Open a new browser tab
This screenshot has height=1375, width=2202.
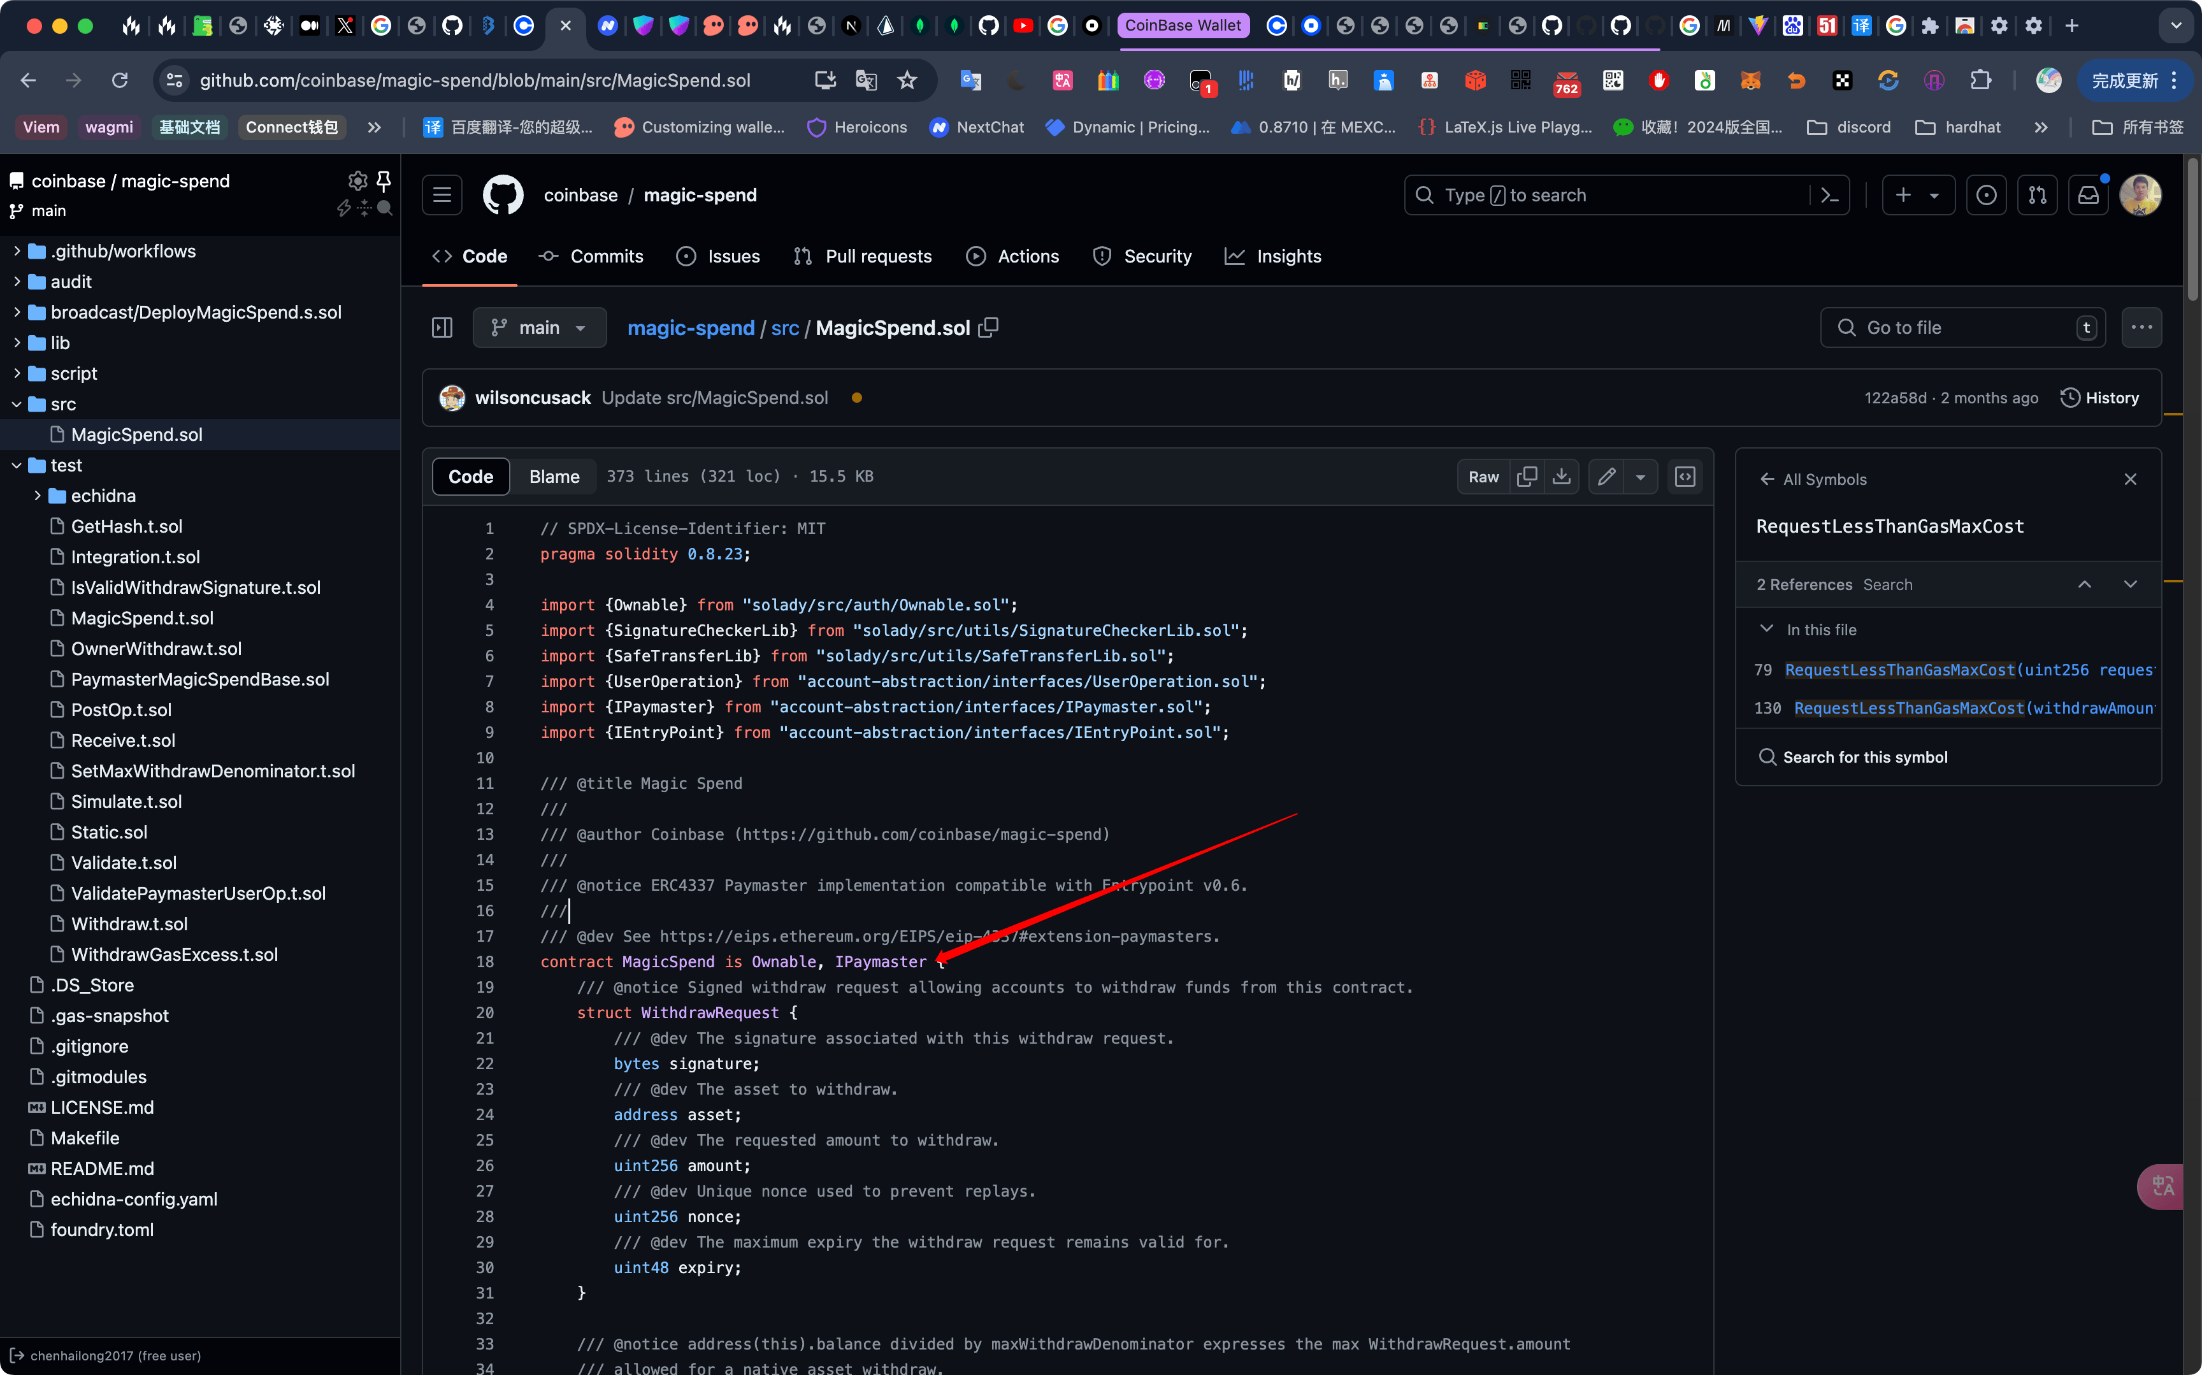coord(2072,25)
